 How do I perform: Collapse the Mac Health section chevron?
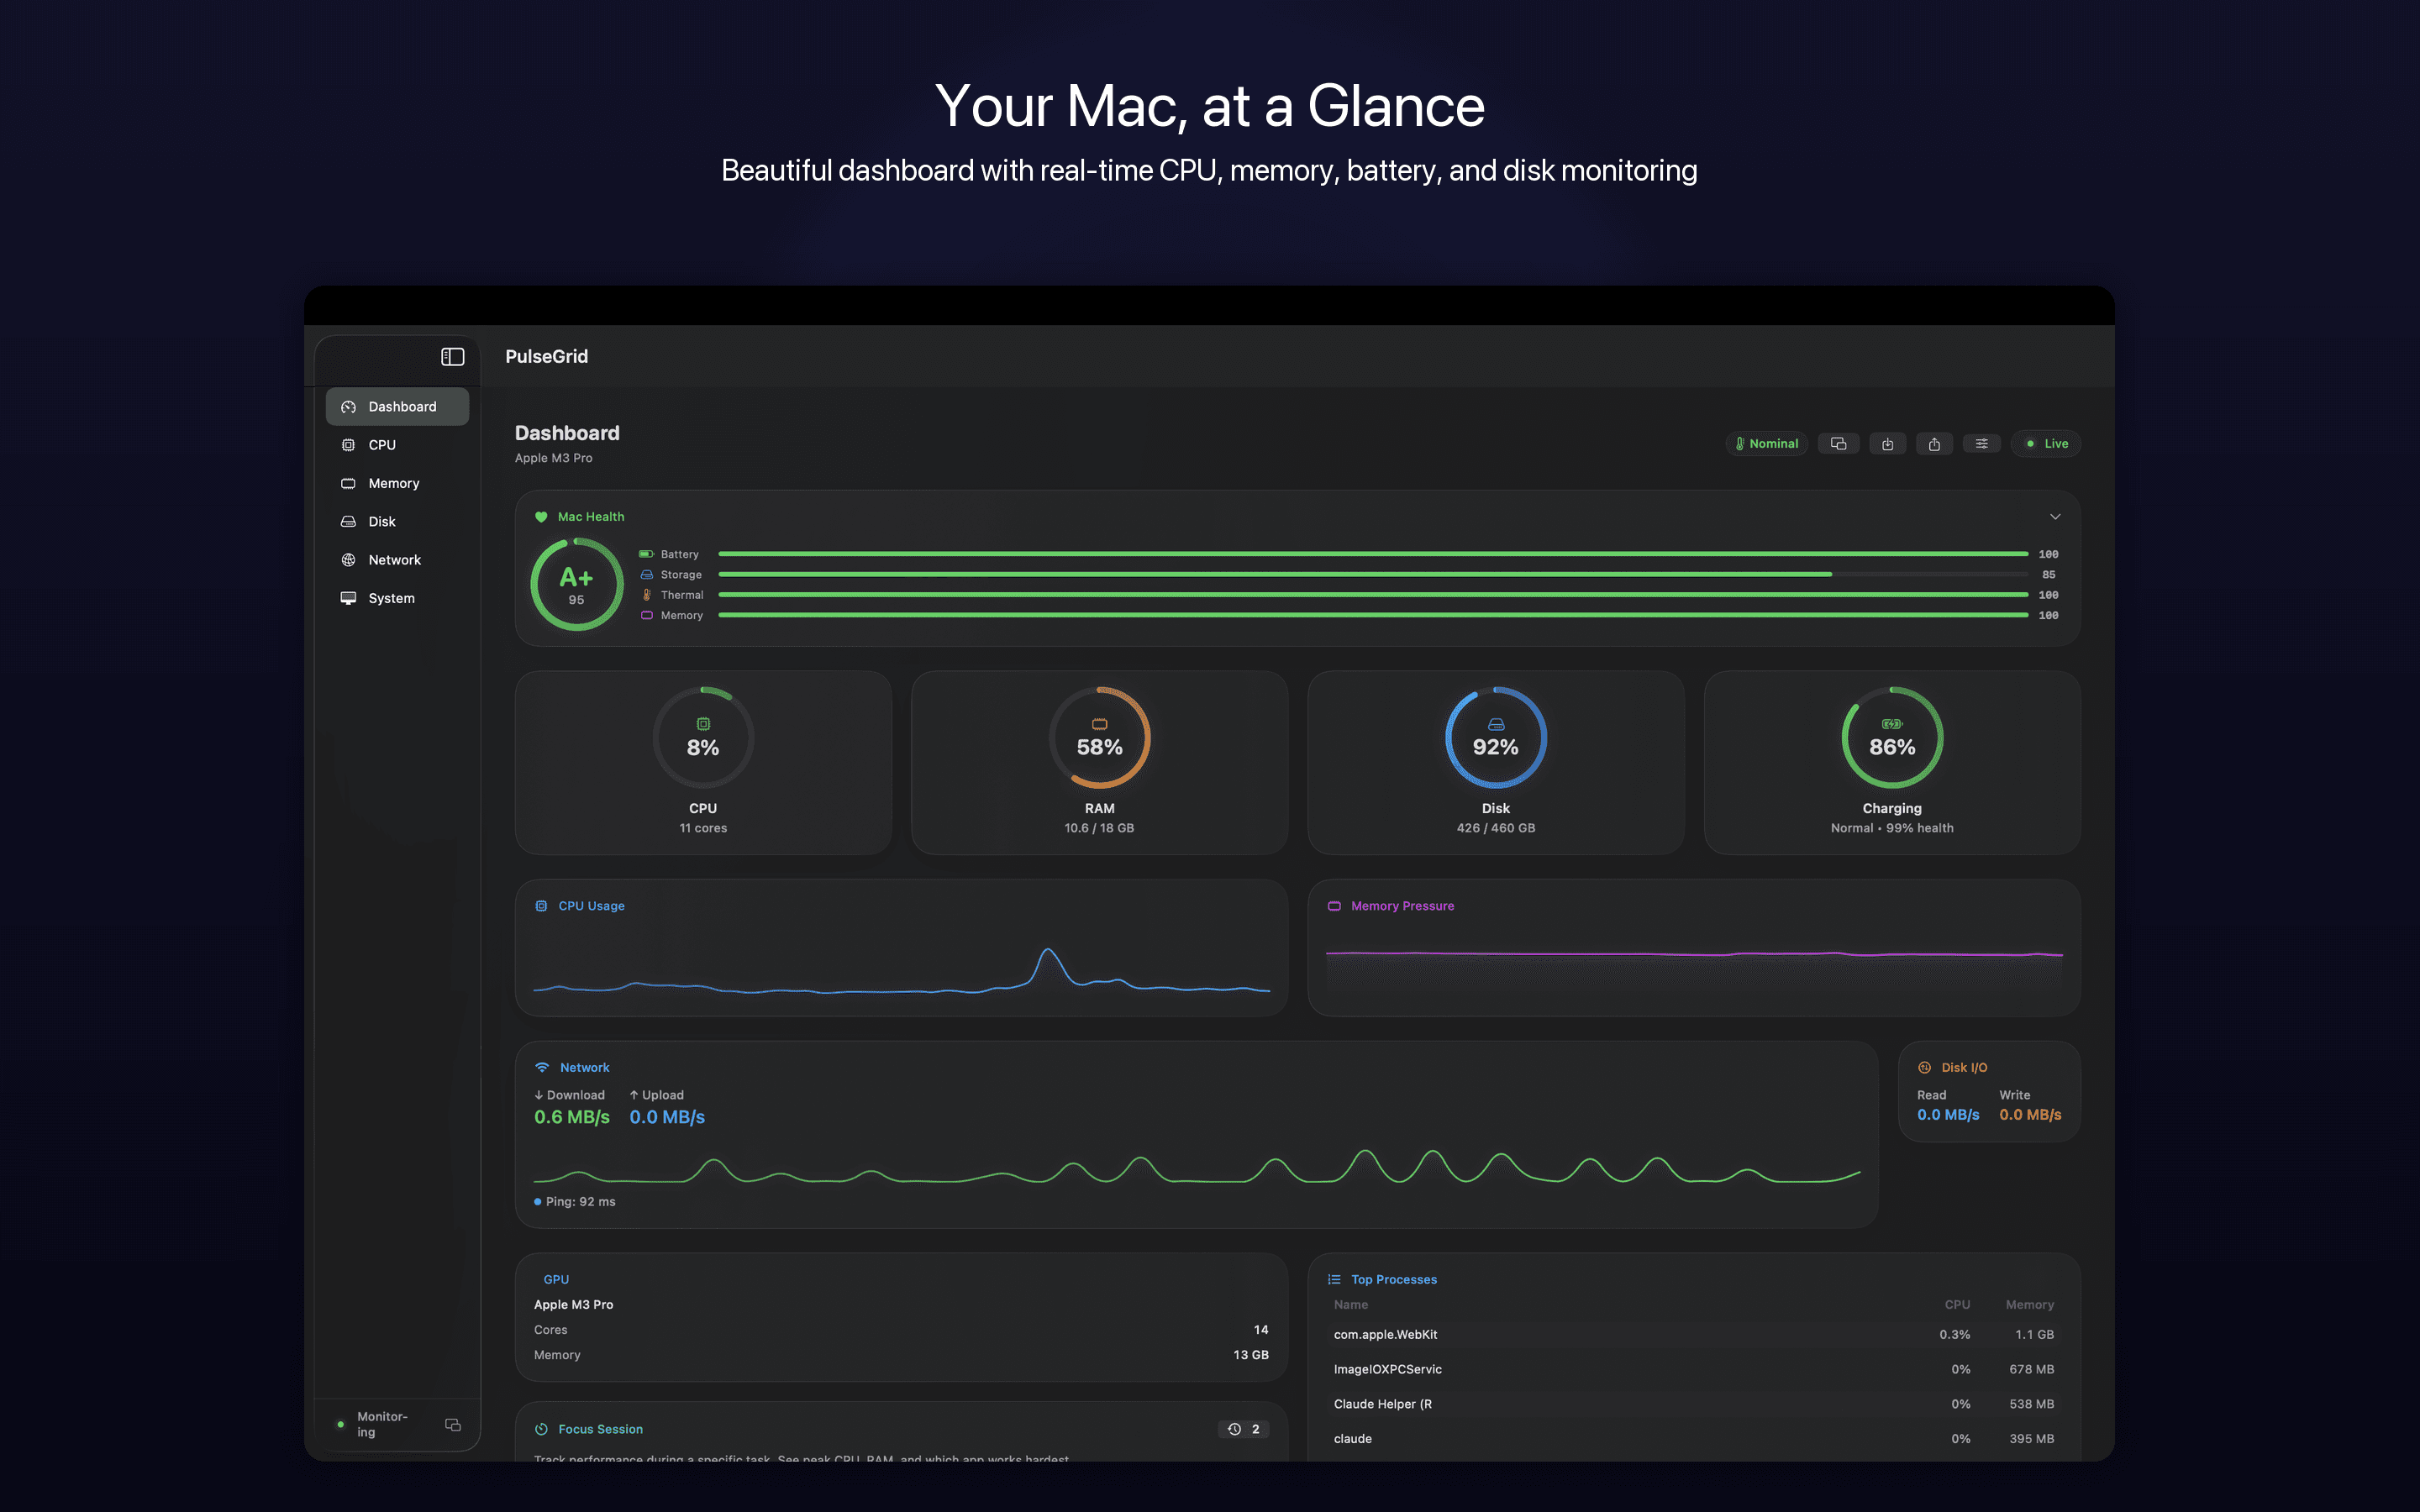click(x=2055, y=517)
